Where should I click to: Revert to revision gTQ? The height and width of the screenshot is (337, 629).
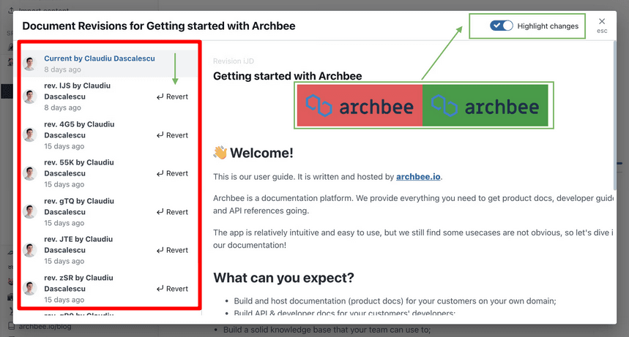click(x=173, y=211)
